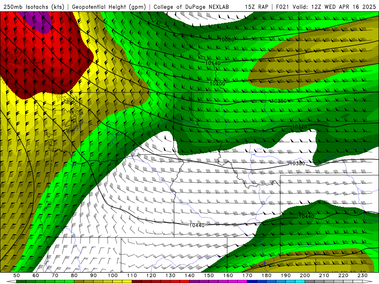This screenshot has height=284, width=379.
Task: Click the 180 label on the color scale
Action: 267,275
